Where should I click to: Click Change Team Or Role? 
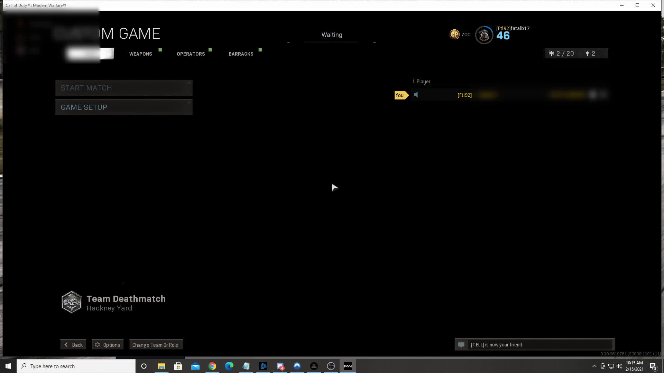[x=155, y=345]
